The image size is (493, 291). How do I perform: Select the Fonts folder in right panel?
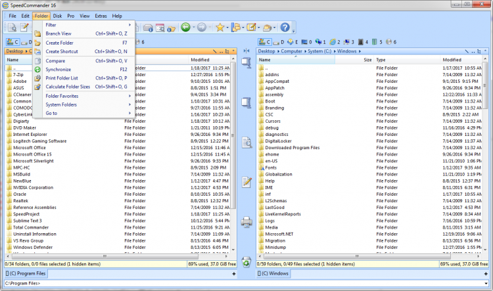[x=271, y=168]
